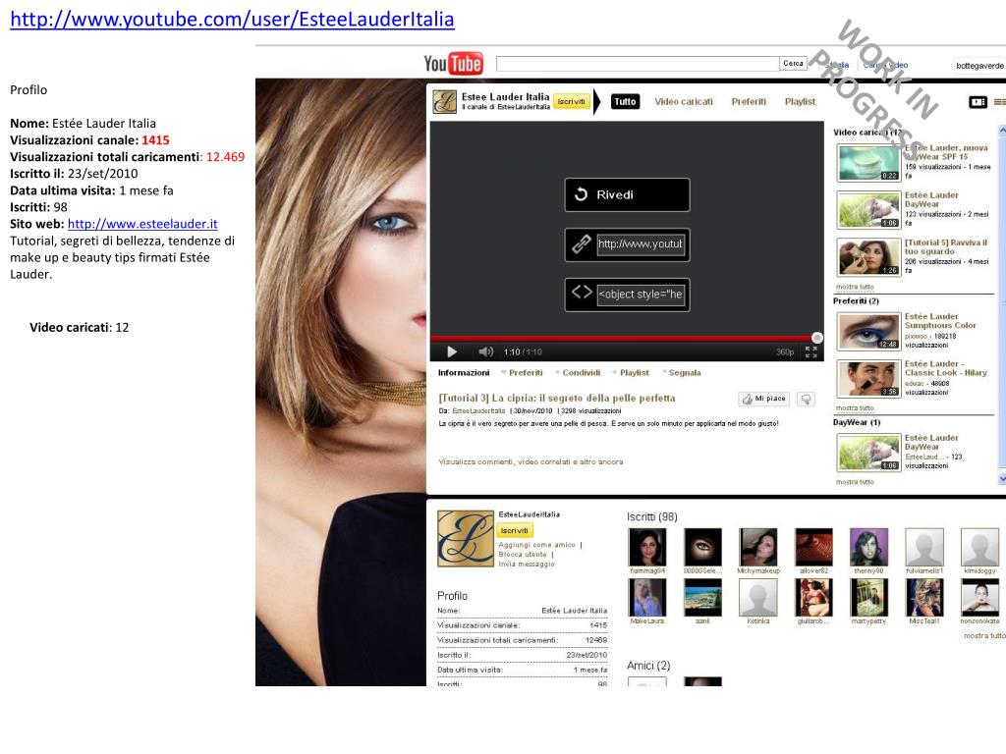Open subscriber kimidoggy avatar

pyautogui.click(x=979, y=547)
